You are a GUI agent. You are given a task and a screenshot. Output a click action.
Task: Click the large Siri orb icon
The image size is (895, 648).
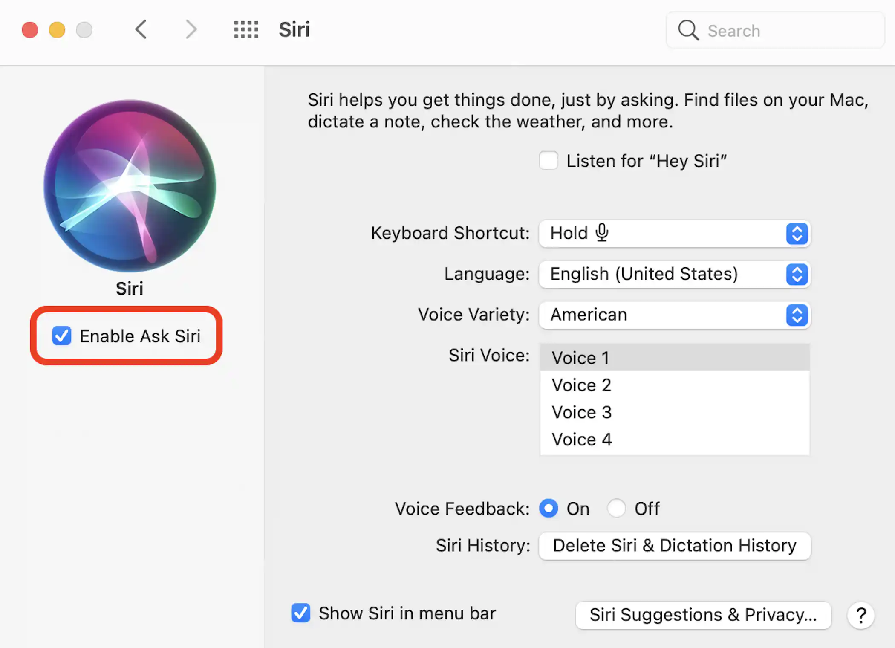pyautogui.click(x=130, y=186)
